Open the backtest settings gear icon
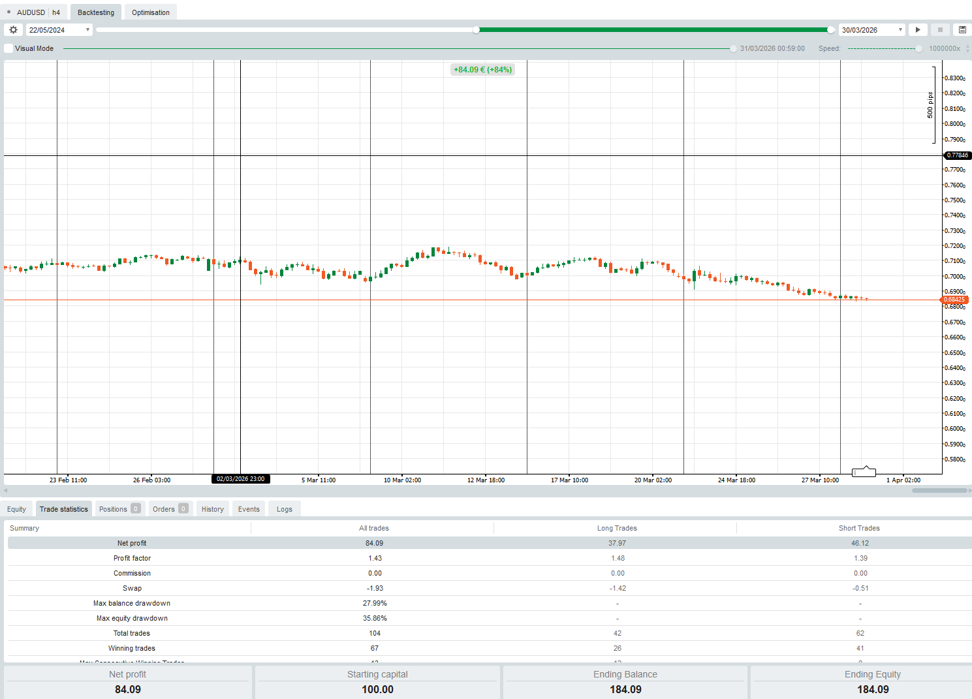This screenshot has width=972, height=699. (13, 29)
